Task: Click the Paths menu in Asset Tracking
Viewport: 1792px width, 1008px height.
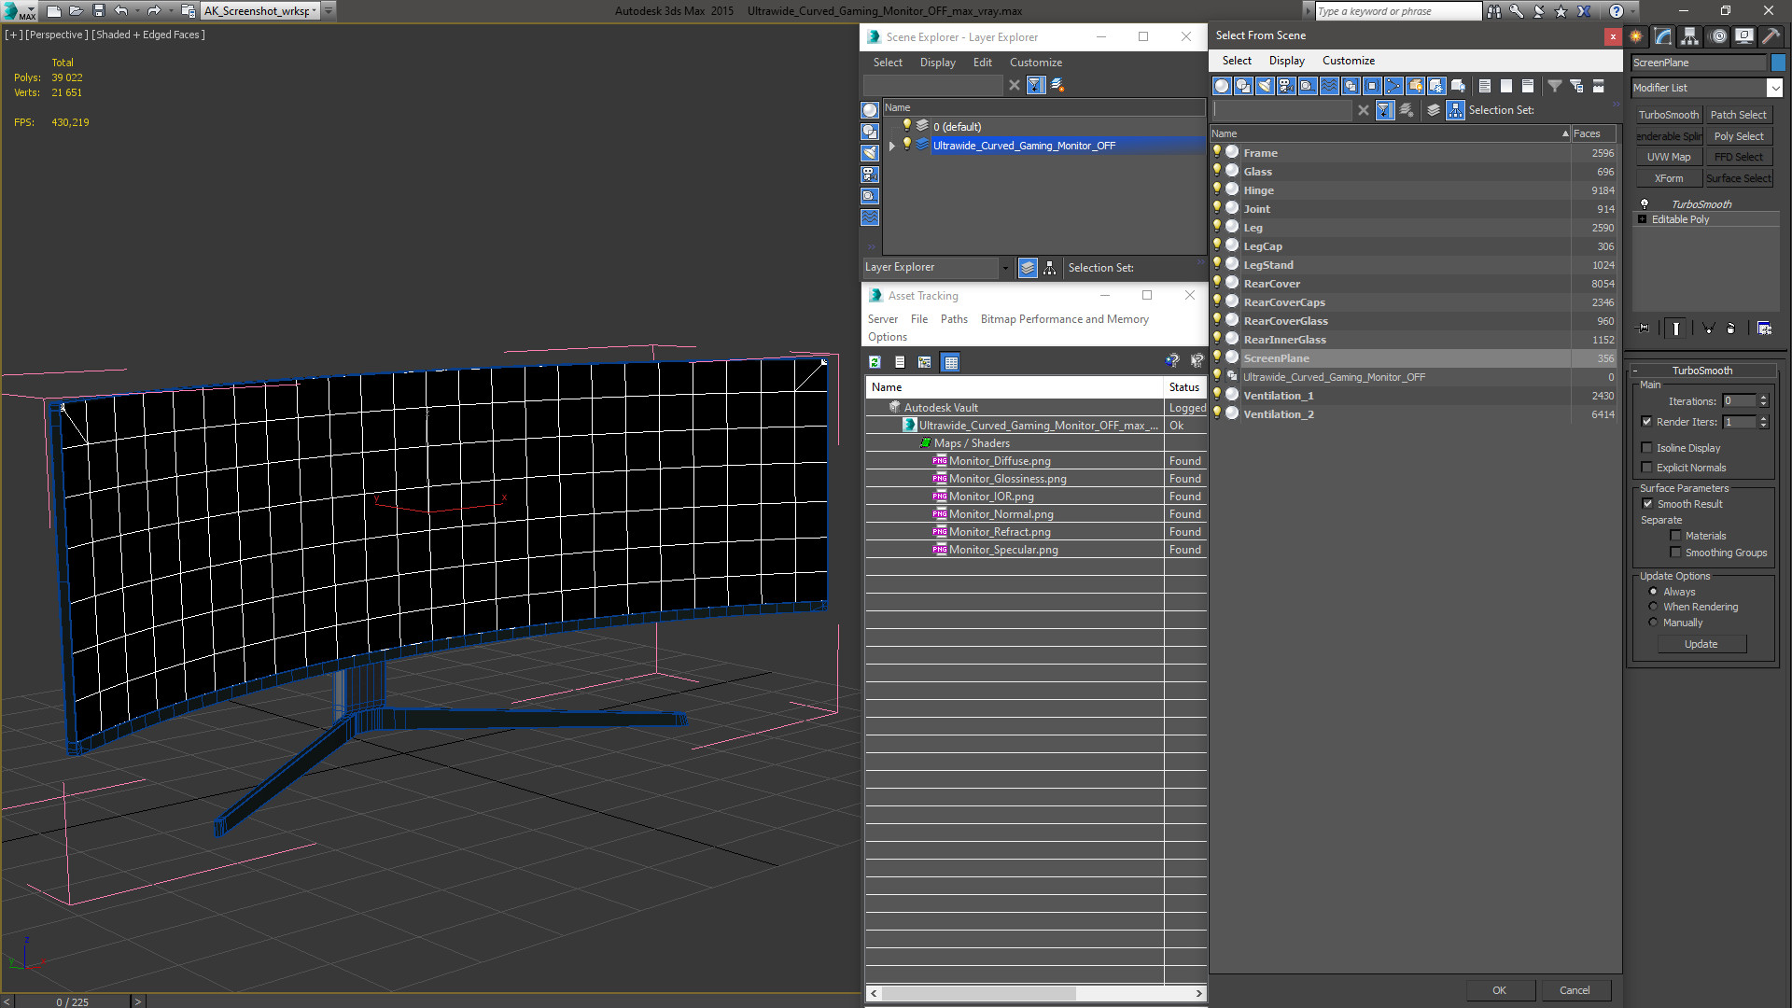Action: (954, 319)
